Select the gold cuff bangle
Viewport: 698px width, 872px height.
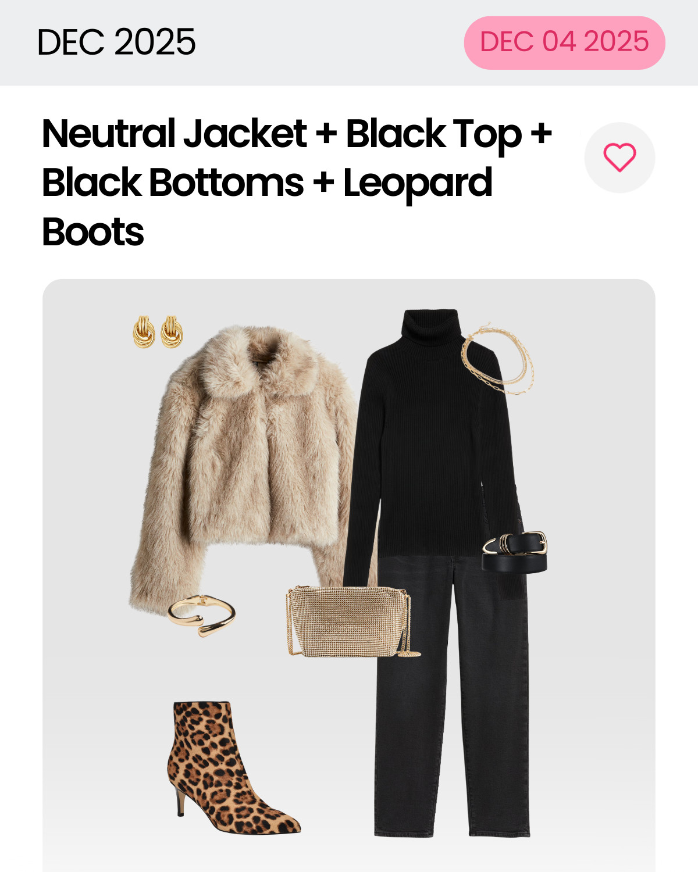202,615
